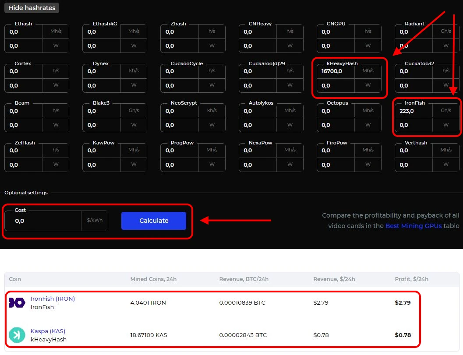Screen dimensions: 463x355
Task: Open the IronFish (IRON) coin link
Action: point(53,299)
